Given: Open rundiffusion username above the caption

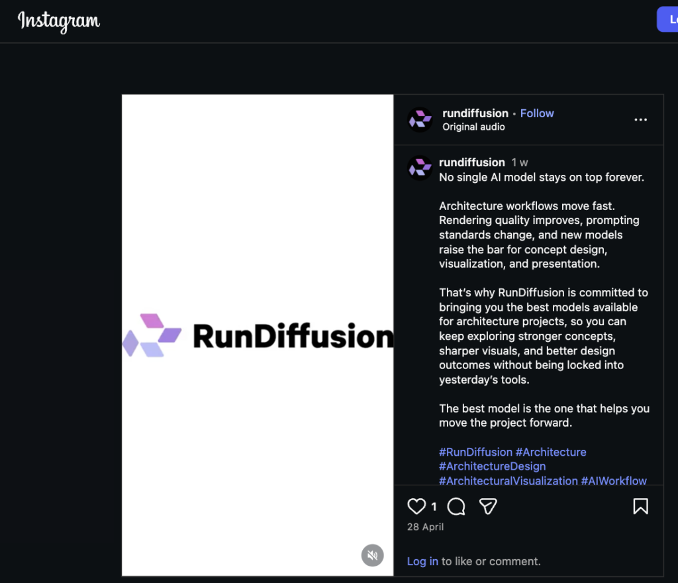Looking at the screenshot, I should (471, 162).
